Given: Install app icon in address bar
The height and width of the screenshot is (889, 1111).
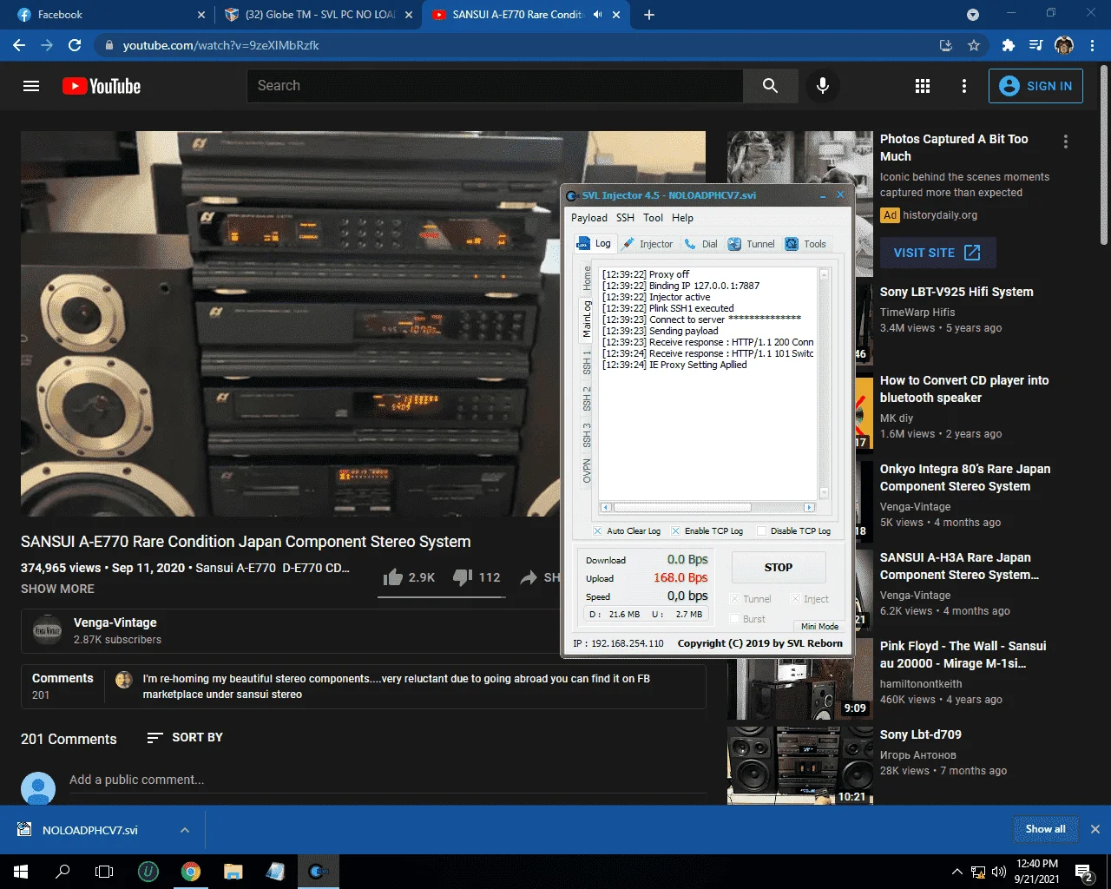Looking at the screenshot, I should [x=946, y=45].
